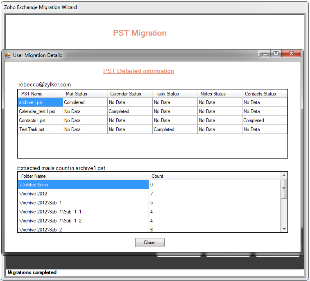Select archive1.pst row in PST table
The height and width of the screenshot is (281, 310).
40,102
